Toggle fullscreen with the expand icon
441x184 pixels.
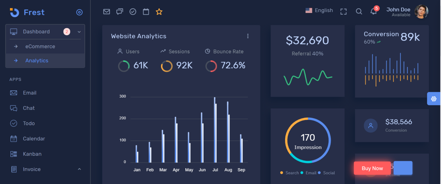click(x=343, y=11)
